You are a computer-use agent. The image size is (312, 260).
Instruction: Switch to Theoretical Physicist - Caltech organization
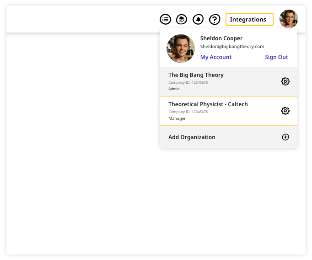coord(208,104)
